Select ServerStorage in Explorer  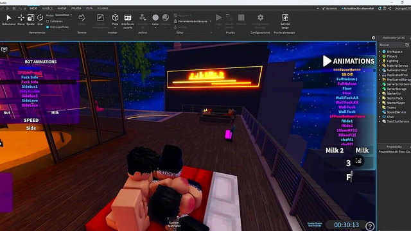394,89
